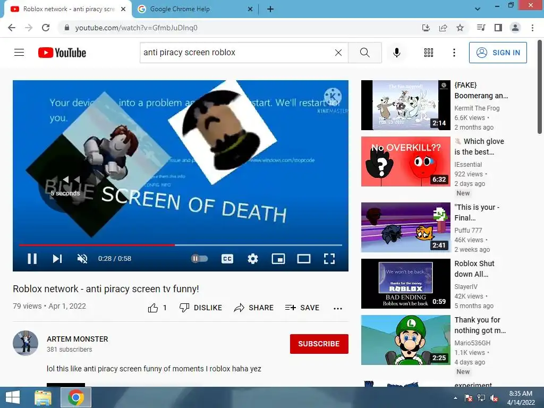
Task: Click the address bar URL
Action: [x=137, y=28]
